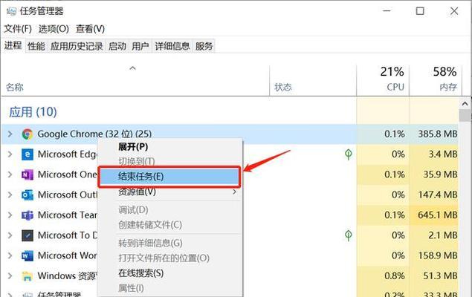Switch to the 启动 tab
Viewport: 472px width, 297px height.
[117, 46]
